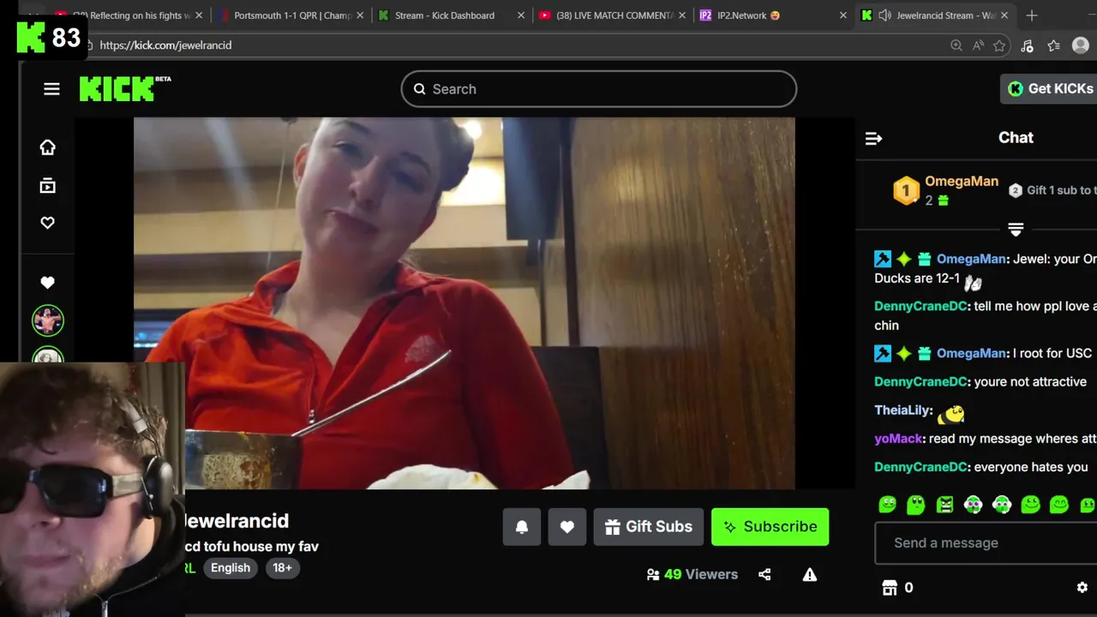Expand the chat leaderboard chevron
The height and width of the screenshot is (617, 1097).
pos(1016,230)
